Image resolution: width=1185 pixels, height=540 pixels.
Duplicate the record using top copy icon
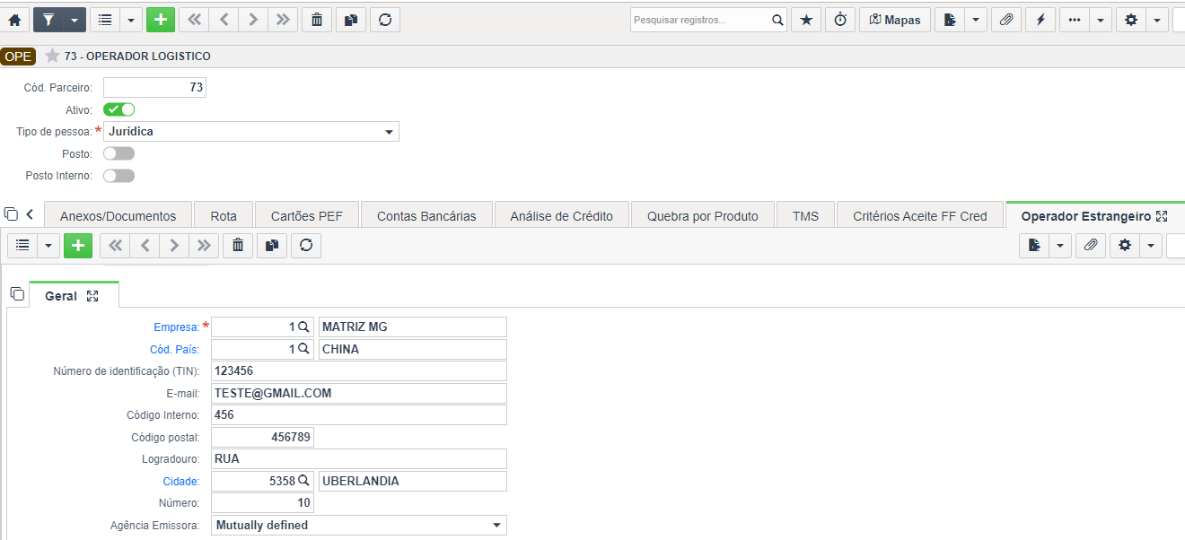pos(351,20)
